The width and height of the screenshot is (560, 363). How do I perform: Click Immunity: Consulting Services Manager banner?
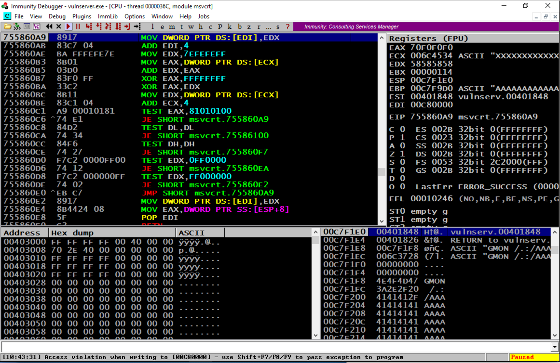(351, 26)
